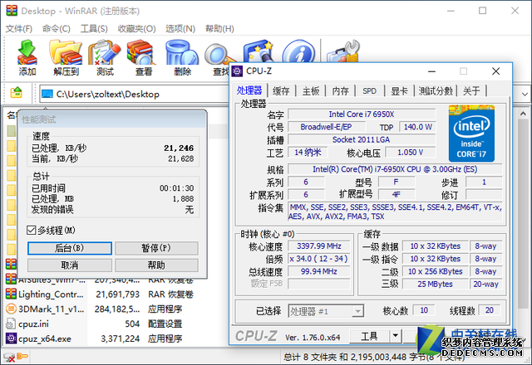
Task: Click the L3 cache value 25 MBytes
Action: [436, 284]
